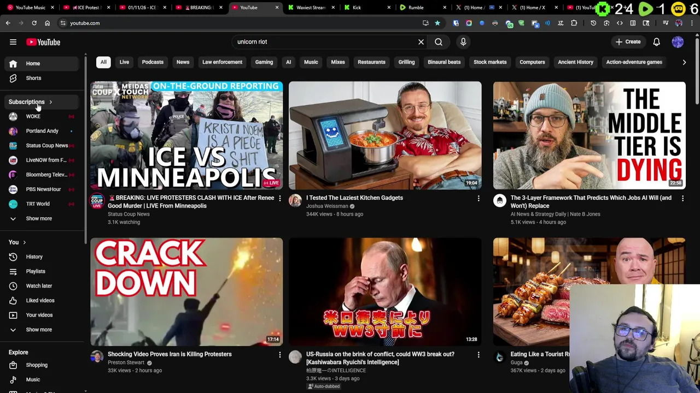700x393 pixels.
Task: Click Status Coup News channel link
Action: 129,214
